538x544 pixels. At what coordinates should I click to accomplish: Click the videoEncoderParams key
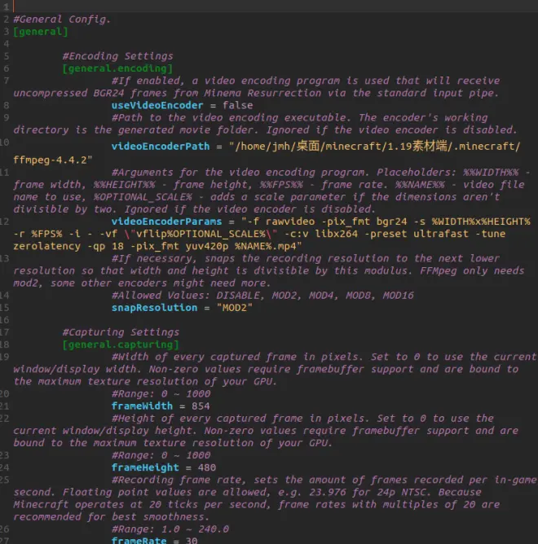click(x=167, y=222)
